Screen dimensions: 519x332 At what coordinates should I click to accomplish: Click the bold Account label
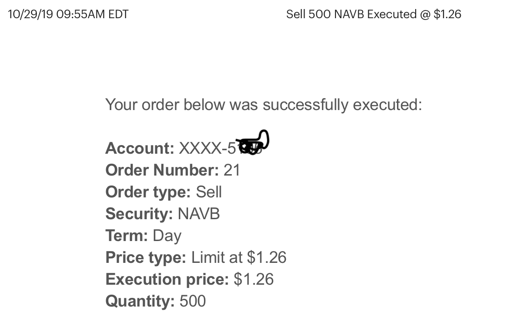click(140, 148)
